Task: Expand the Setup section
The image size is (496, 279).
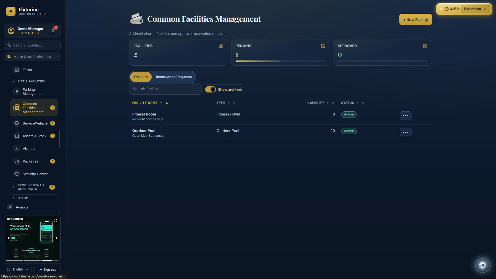Action: coord(33,198)
